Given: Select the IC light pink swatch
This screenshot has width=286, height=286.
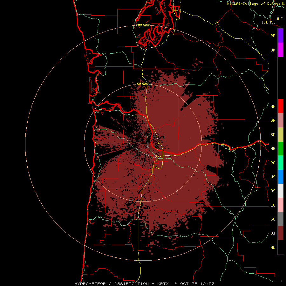Looking at the screenshot, I should tap(281, 205).
